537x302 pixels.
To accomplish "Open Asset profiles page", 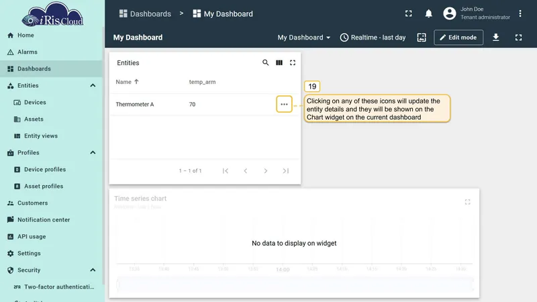I will (x=52, y=187).
